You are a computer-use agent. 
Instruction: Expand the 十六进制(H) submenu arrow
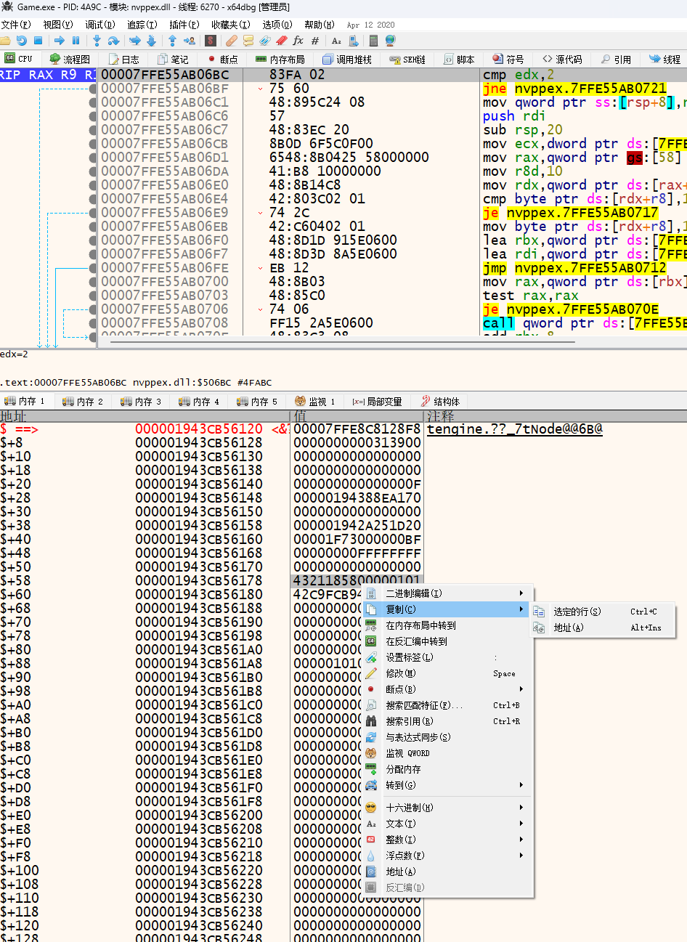521,808
